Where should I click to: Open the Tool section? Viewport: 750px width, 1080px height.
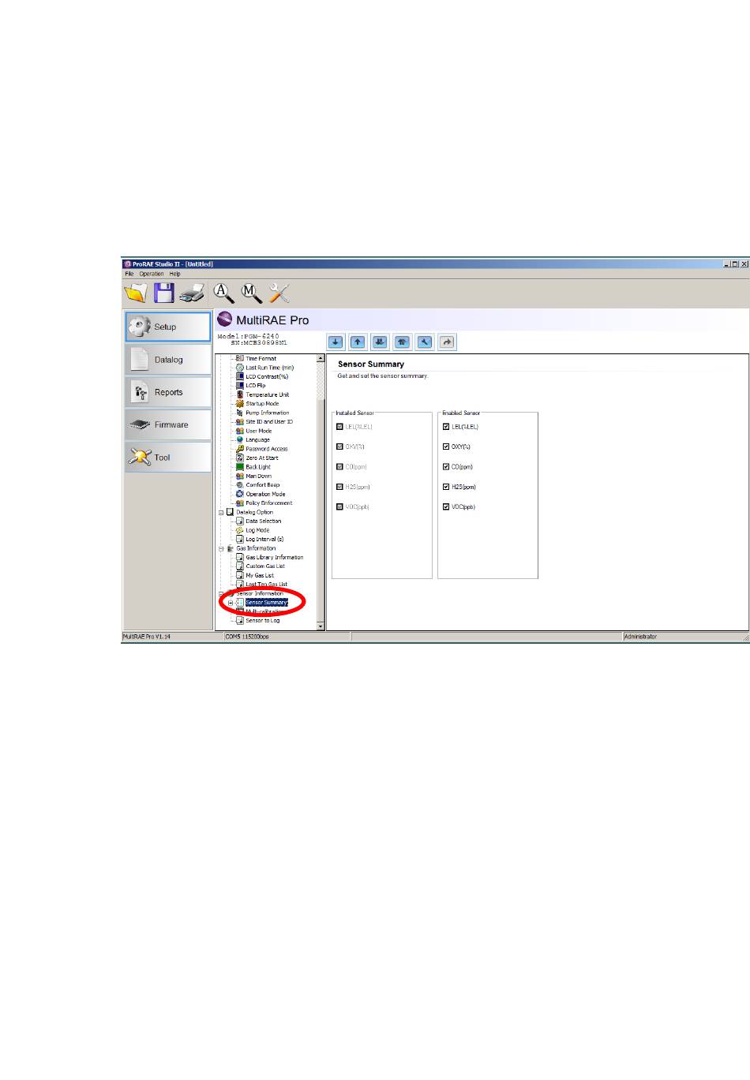coord(168,458)
